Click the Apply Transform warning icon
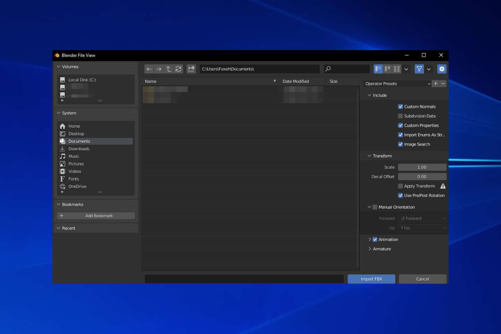501x334 pixels. [443, 186]
